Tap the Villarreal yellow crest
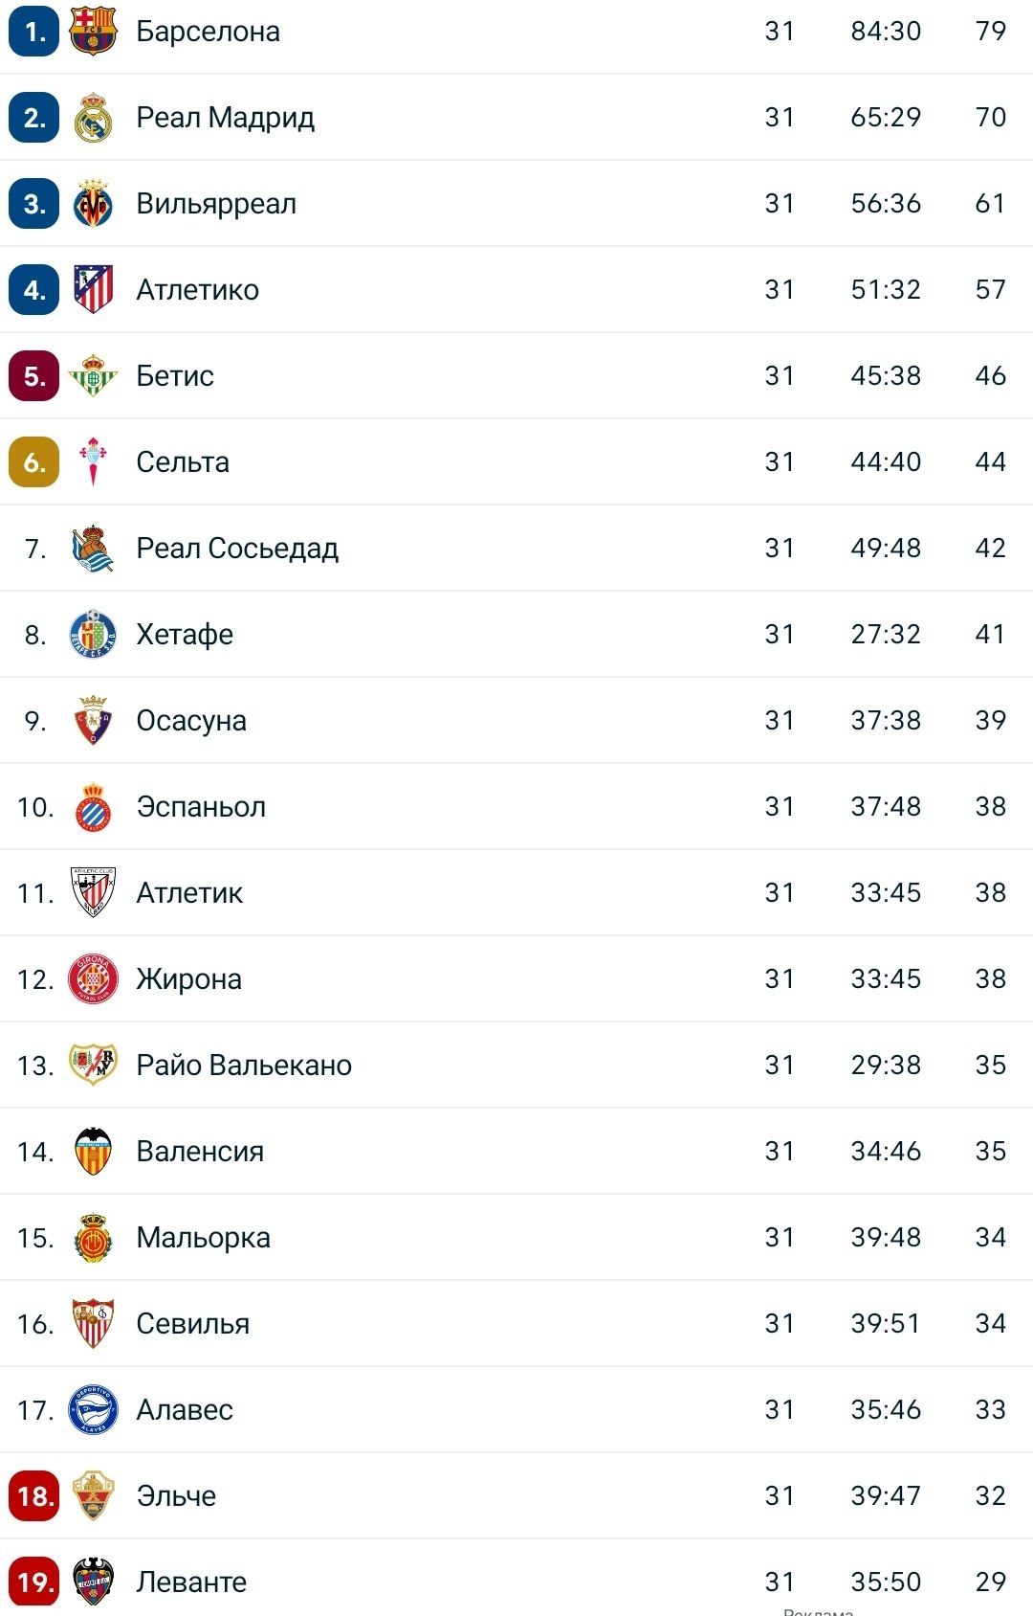The height and width of the screenshot is (1616, 1033). [x=93, y=203]
